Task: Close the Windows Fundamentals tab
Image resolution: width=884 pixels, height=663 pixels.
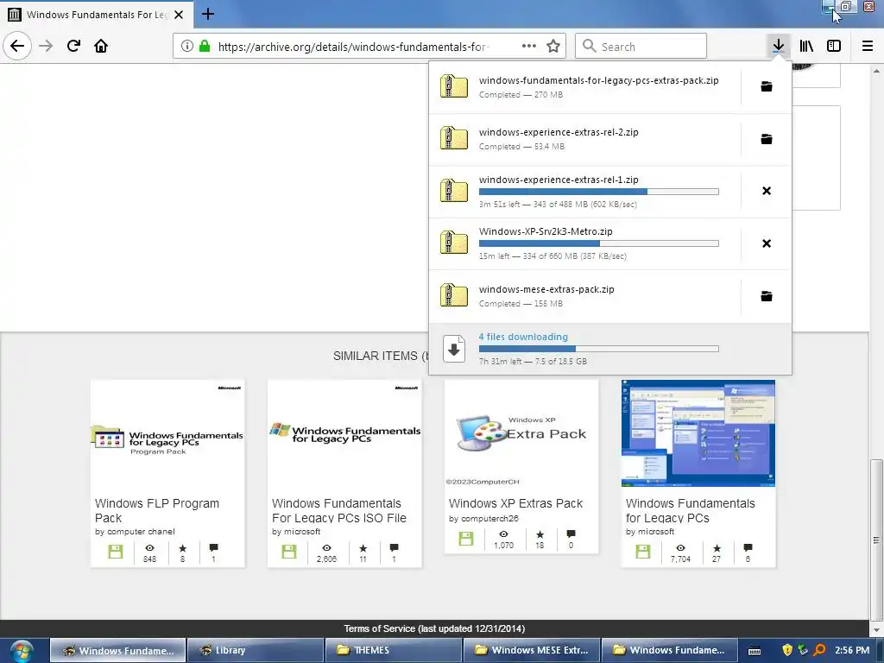Action: [179, 15]
